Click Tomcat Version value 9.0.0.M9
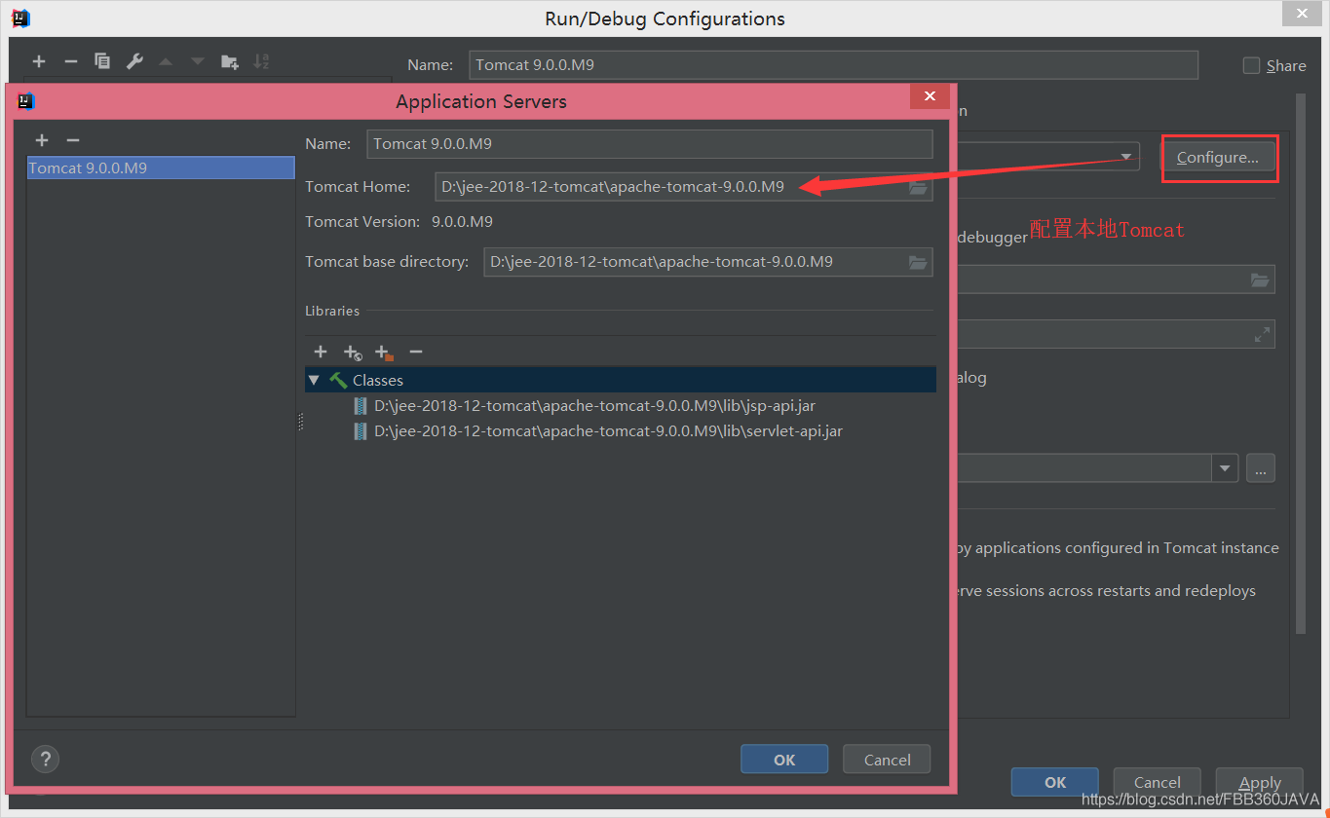 pos(462,221)
